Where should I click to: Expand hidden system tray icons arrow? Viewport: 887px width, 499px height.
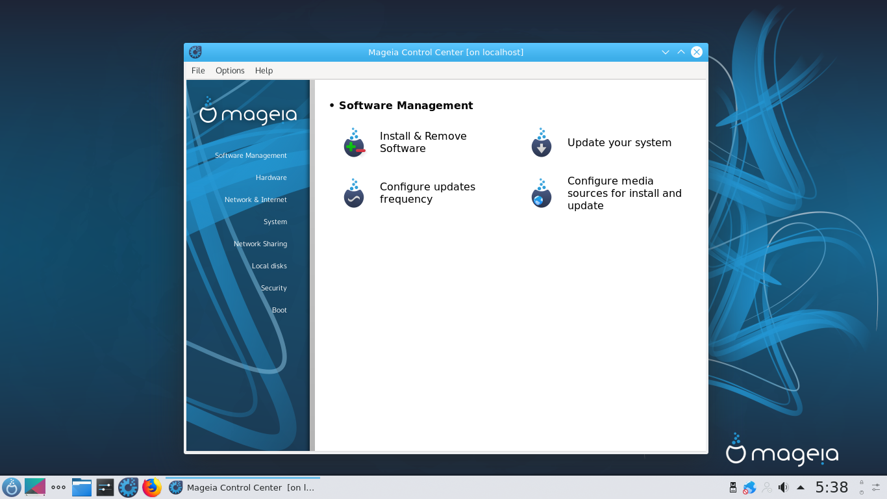click(x=801, y=487)
